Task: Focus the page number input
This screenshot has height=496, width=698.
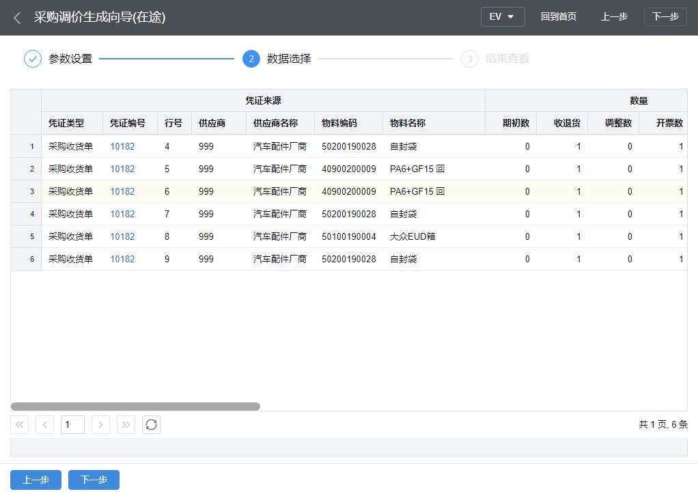Action: click(72, 425)
